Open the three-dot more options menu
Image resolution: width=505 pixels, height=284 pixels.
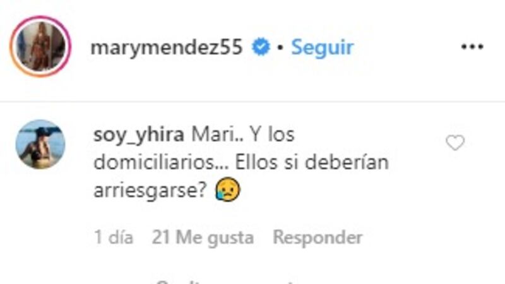(472, 47)
